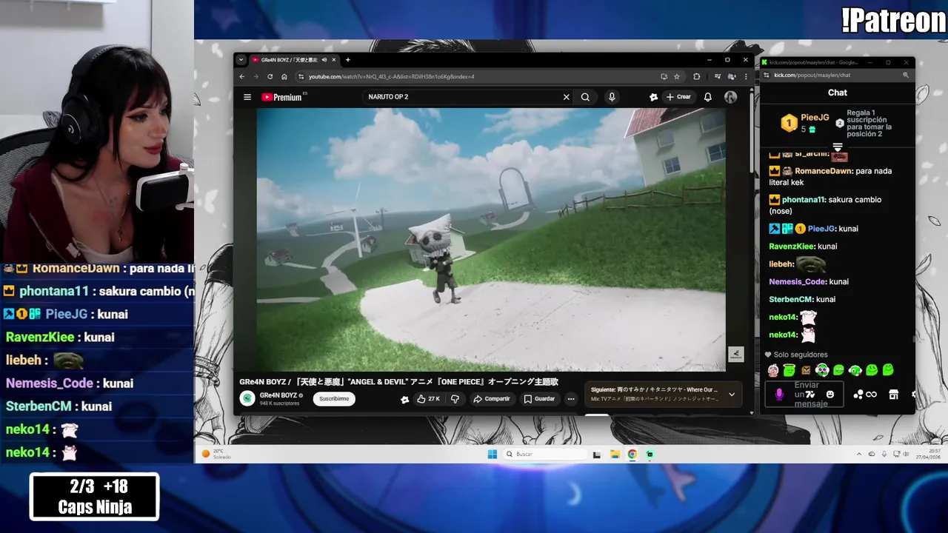Click Guardar save button

(539, 399)
